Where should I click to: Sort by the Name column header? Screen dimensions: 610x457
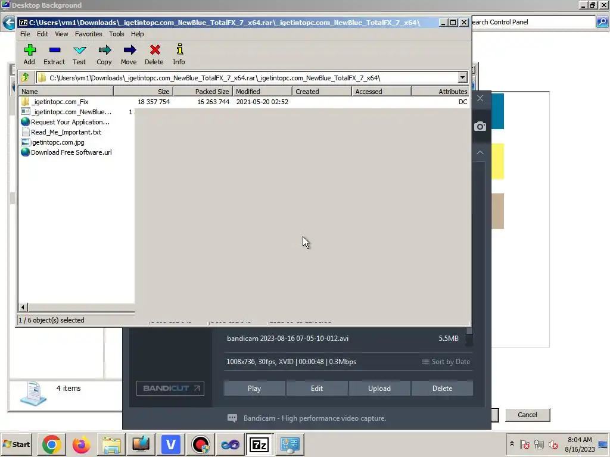(66, 91)
